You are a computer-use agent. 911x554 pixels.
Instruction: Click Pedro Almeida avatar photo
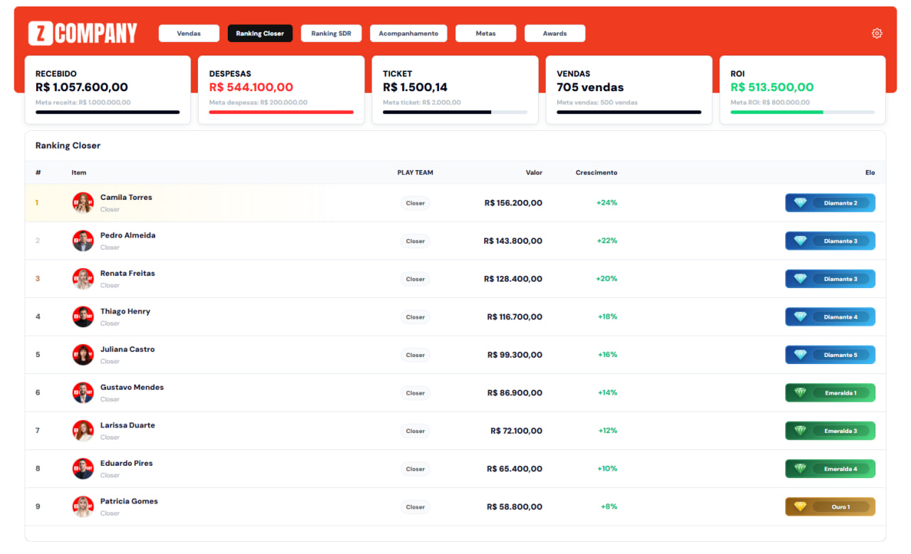point(83,240)
